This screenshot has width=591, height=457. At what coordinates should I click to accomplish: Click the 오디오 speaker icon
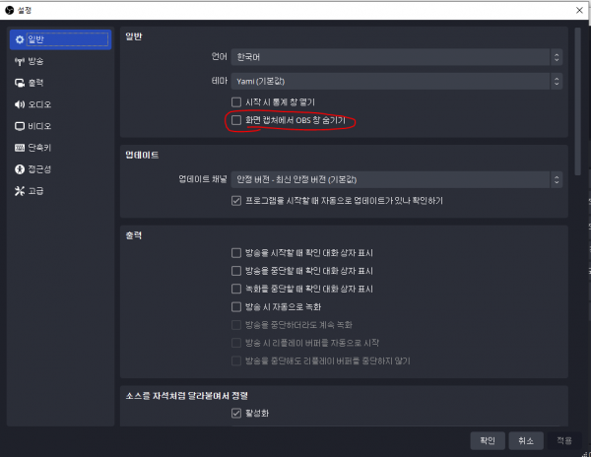pyautogui.click(x=20, y=104)
